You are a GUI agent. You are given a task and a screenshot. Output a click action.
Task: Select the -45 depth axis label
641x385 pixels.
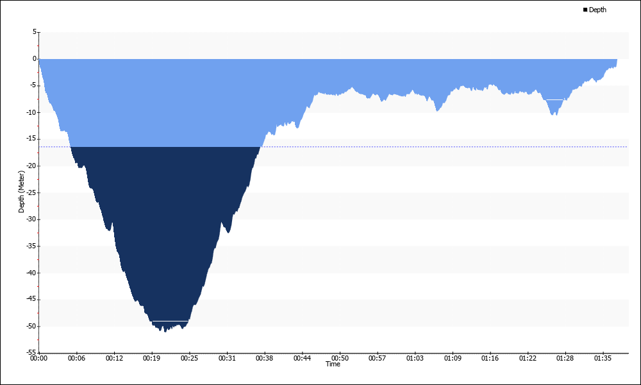(32, 300)
